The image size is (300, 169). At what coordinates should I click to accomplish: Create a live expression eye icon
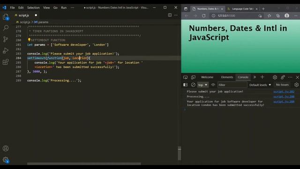click(213, 84)
